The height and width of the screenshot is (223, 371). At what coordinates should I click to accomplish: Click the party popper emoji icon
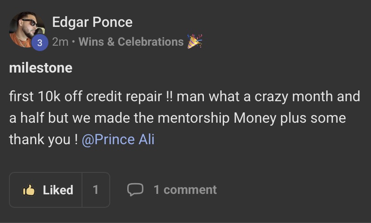click(195, 42)
